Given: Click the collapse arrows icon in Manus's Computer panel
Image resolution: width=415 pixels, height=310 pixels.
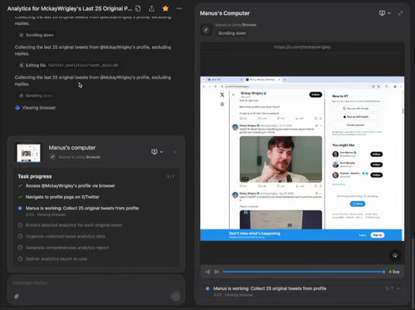Looking at the screenshot, I should click(400, 13).
